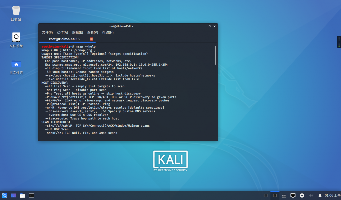Open the 文件(F) menu

click(47, 32)
